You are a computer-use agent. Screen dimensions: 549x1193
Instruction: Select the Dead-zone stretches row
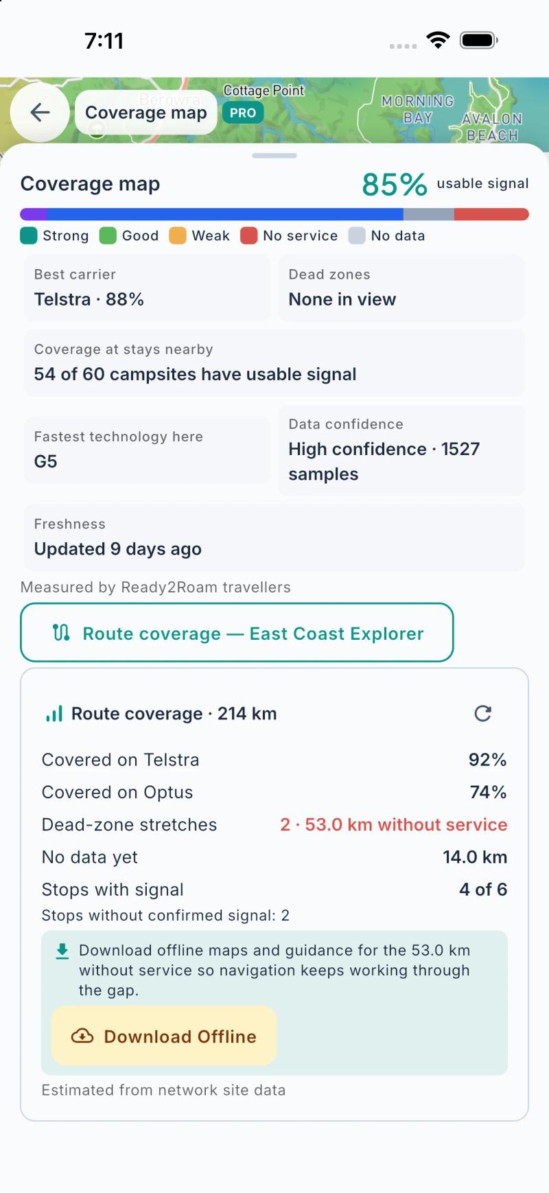(274, 824)
